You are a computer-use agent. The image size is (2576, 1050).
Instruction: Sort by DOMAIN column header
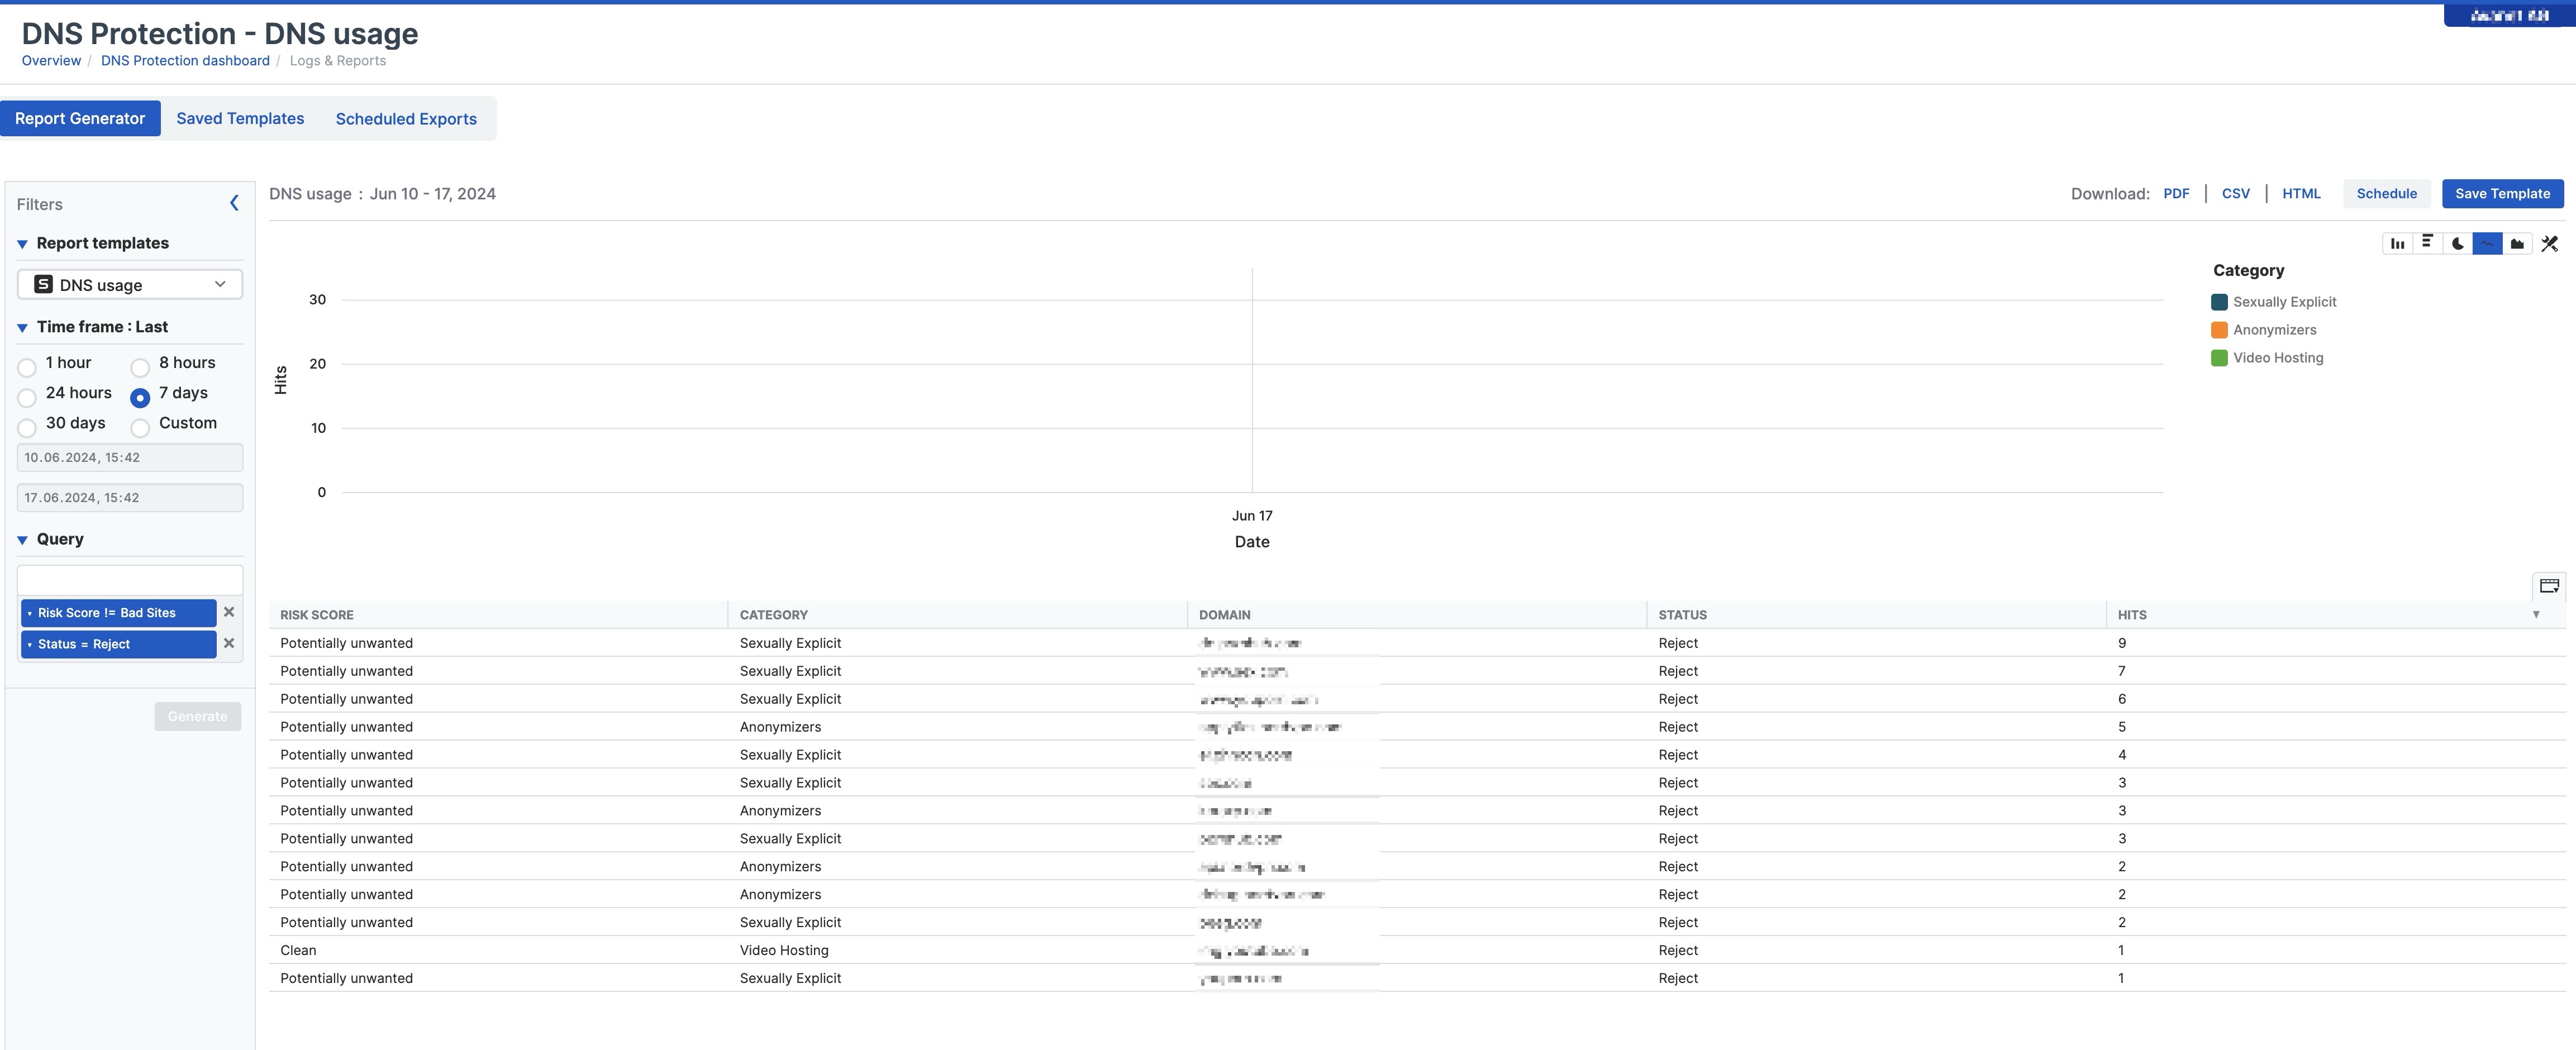pyautogui.click(x=1225, y=615)
